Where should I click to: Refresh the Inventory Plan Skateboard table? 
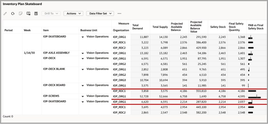[13, 13]
